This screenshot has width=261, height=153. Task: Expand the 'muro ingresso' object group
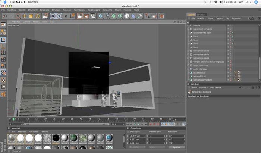(x=188, y=65)
